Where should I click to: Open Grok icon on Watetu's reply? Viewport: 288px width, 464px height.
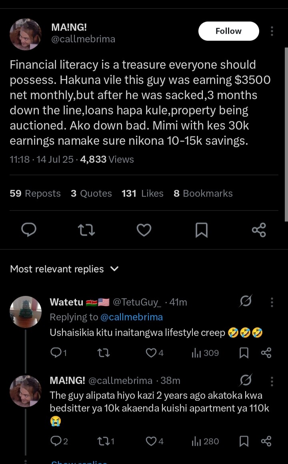click(245, 302)
